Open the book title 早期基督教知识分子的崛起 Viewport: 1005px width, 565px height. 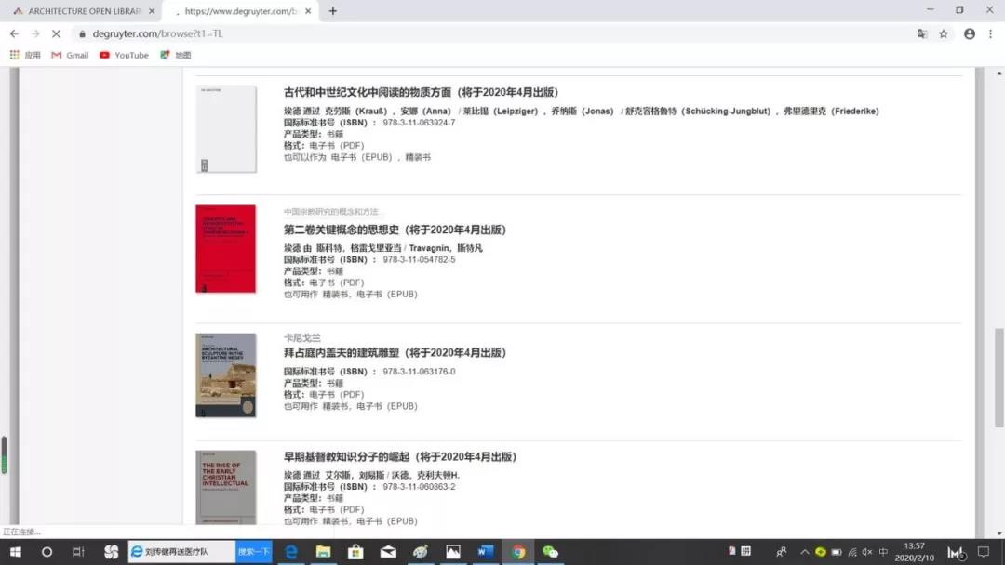pyautogui.click(x=399, y=457)
